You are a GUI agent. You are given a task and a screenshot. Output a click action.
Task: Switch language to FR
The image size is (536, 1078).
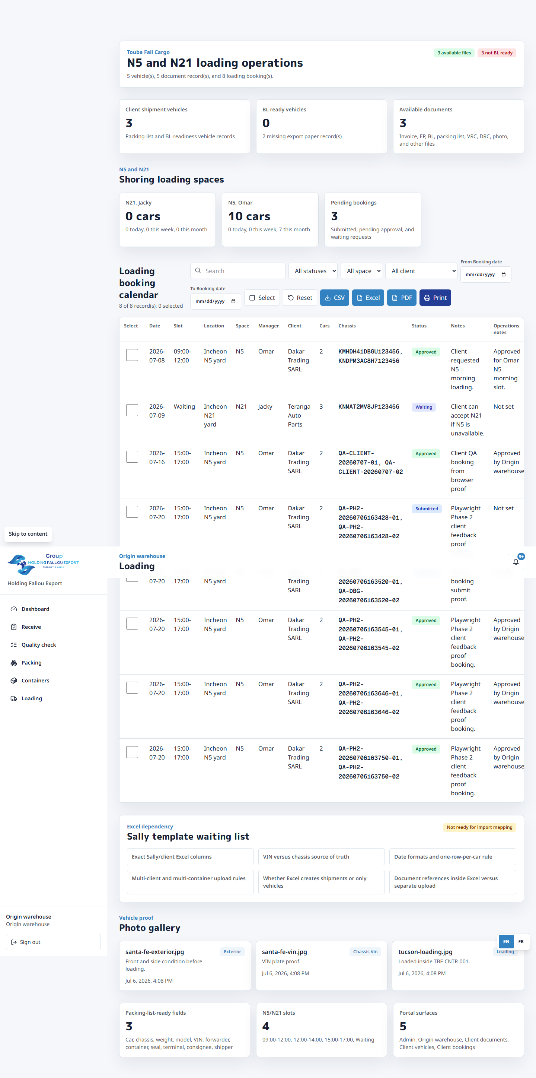pos(520,942)
